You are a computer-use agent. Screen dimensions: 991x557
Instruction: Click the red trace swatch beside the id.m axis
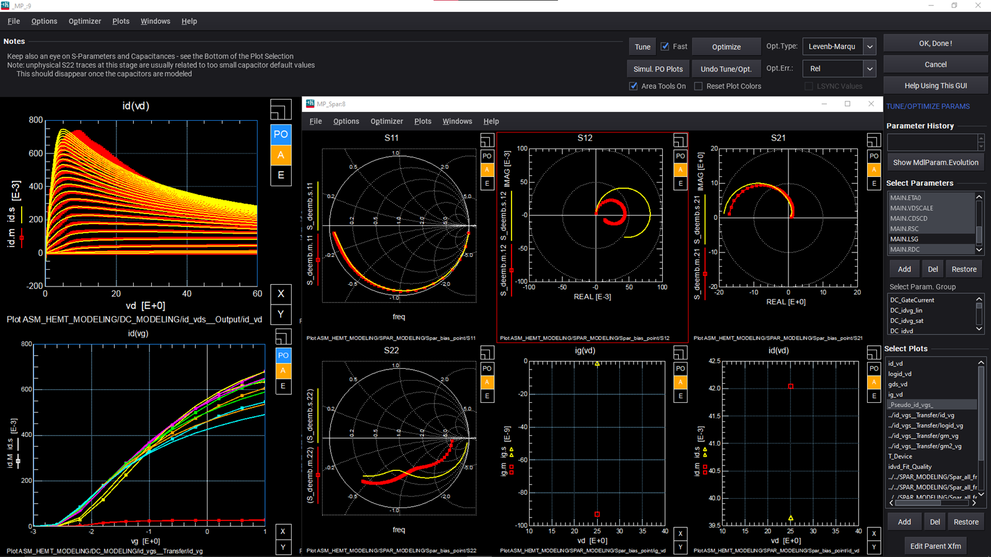22,236
